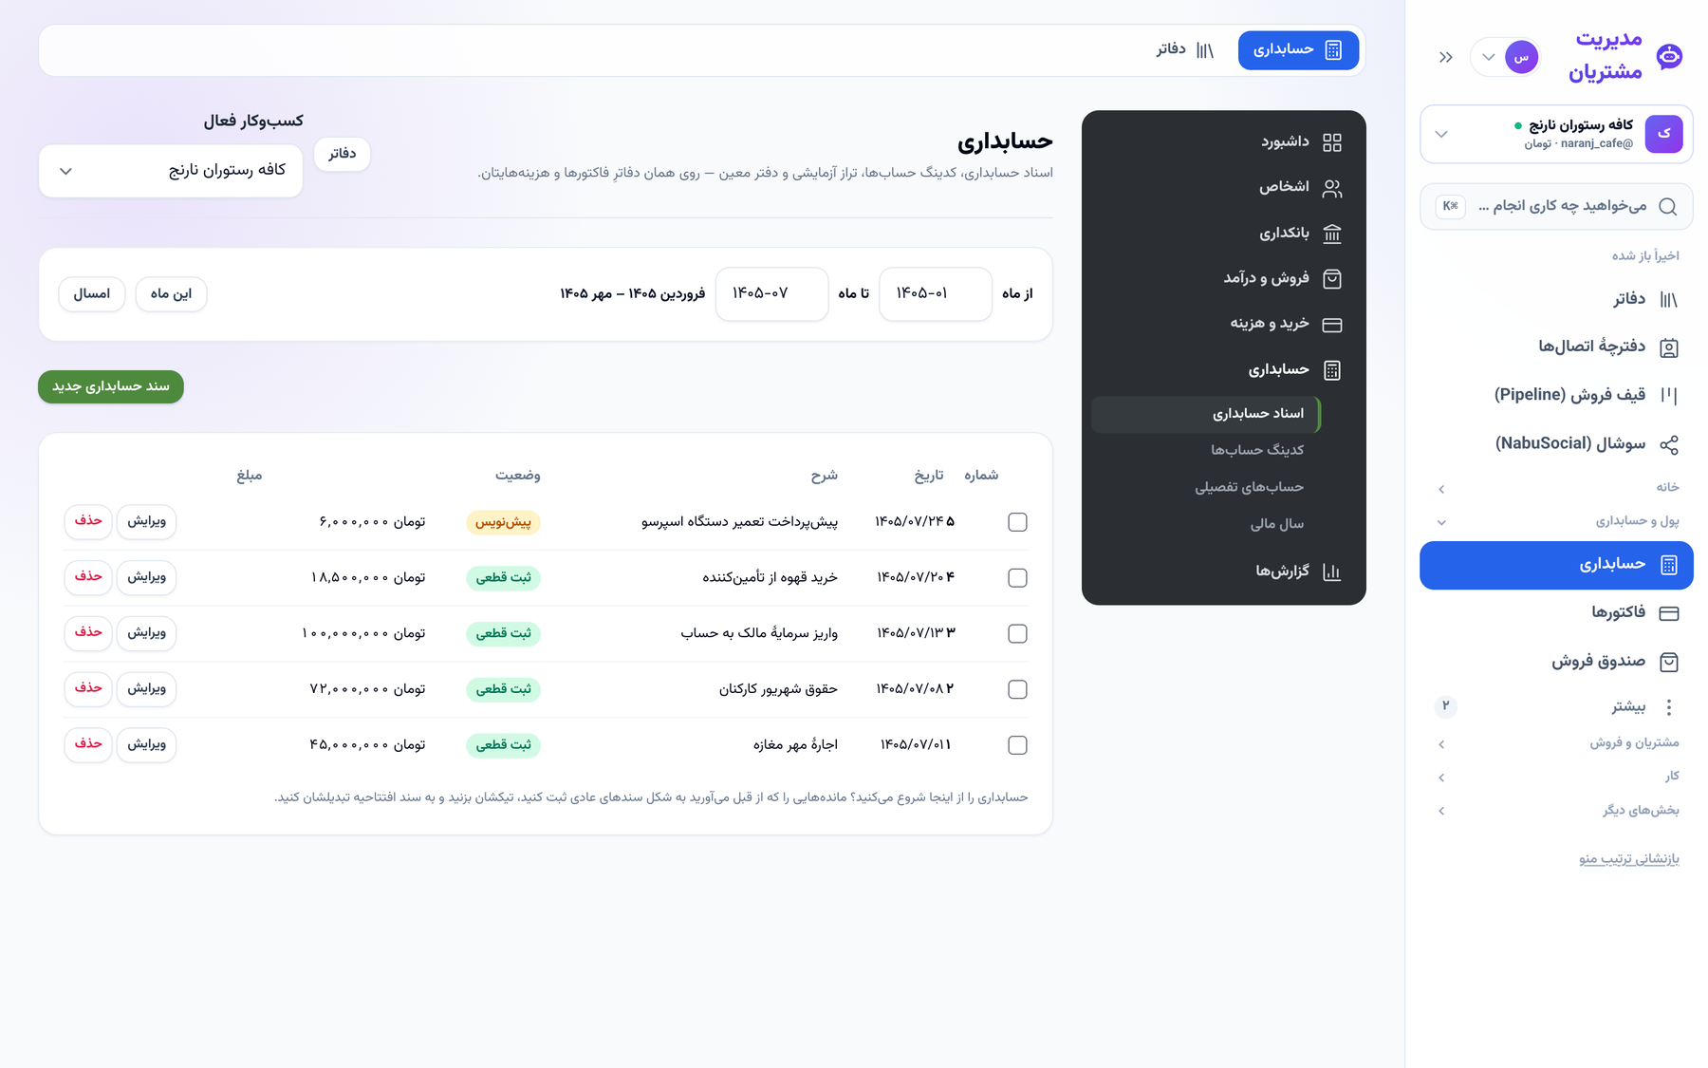The image size is (1708, 1068).
Task: Open اشخاص people icon in dark menu
Action: point(1332,188)
